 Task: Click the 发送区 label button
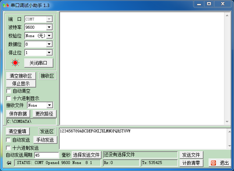click(x=47, y=131)
